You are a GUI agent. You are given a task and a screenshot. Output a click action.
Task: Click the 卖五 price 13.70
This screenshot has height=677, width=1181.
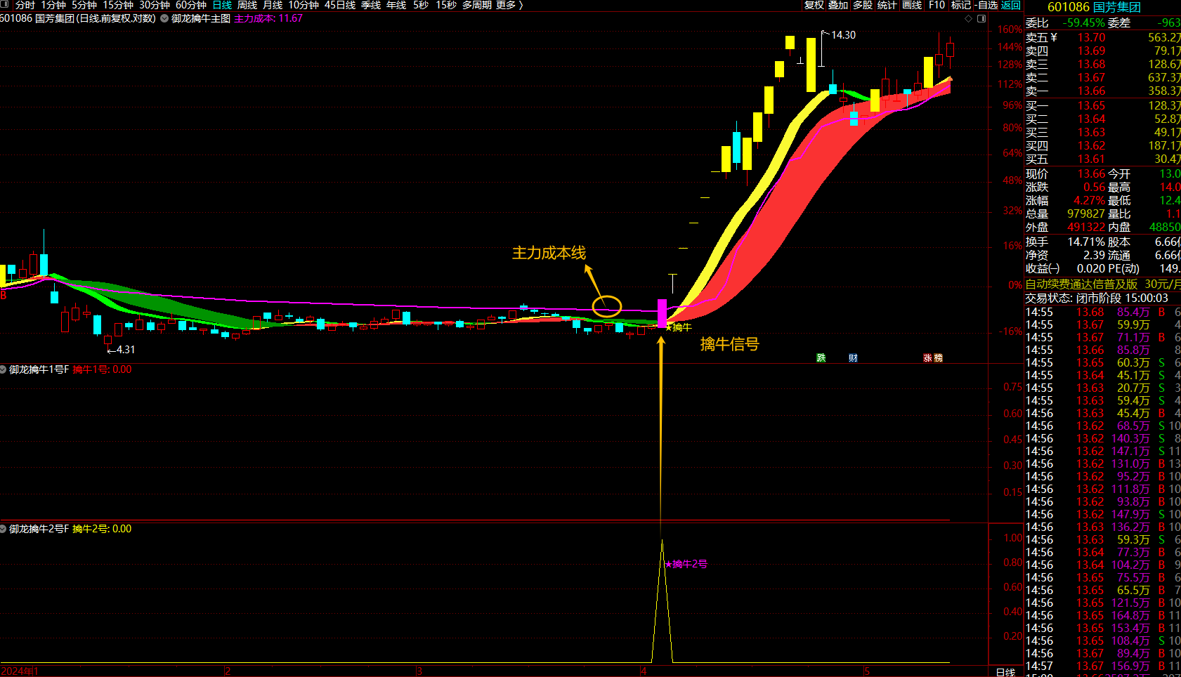pyautogui.click(x=1091, y=38)
